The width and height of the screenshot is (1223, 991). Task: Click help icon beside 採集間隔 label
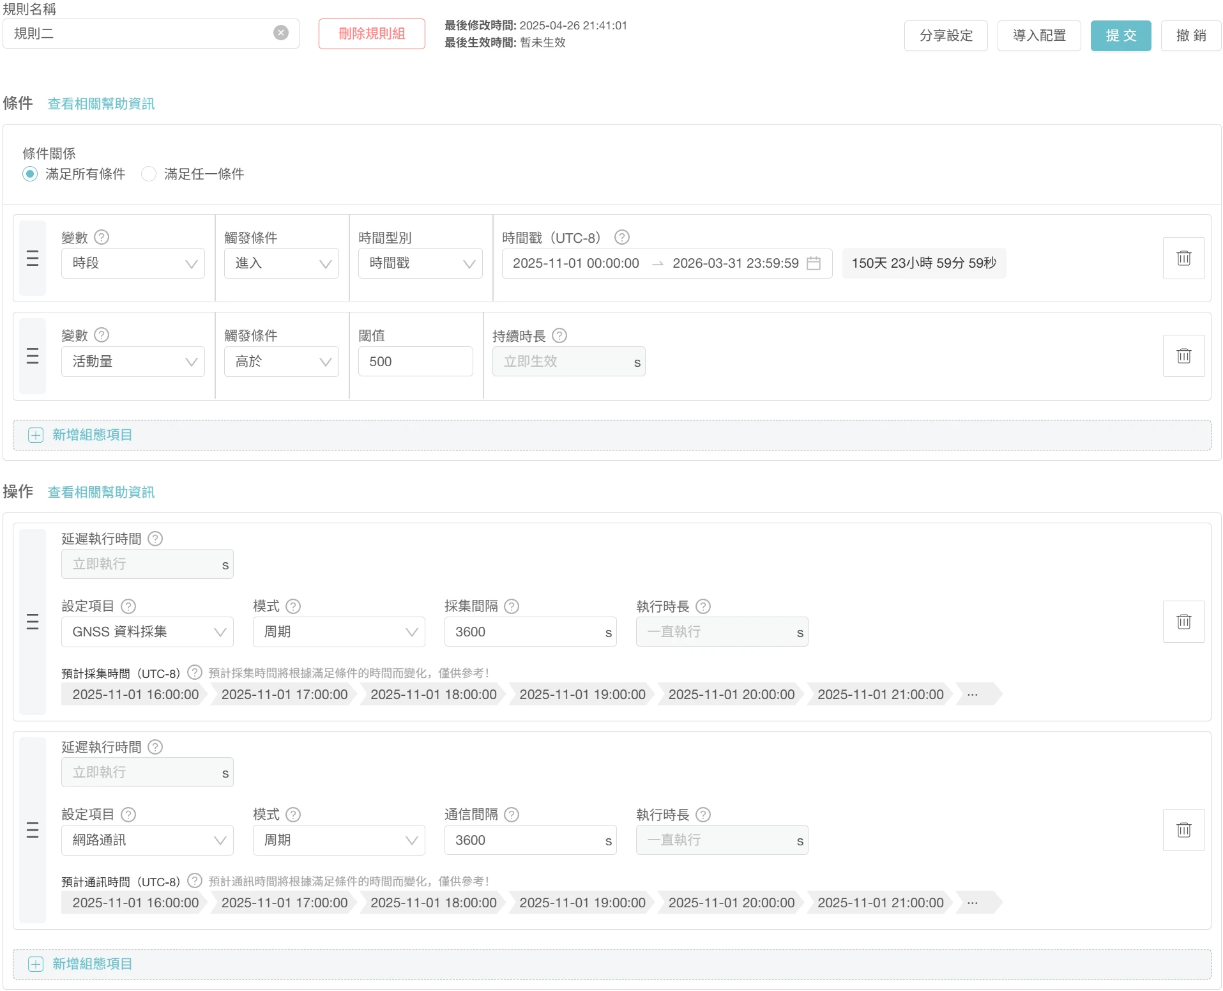pyautogui.click(x=512, y=606)
